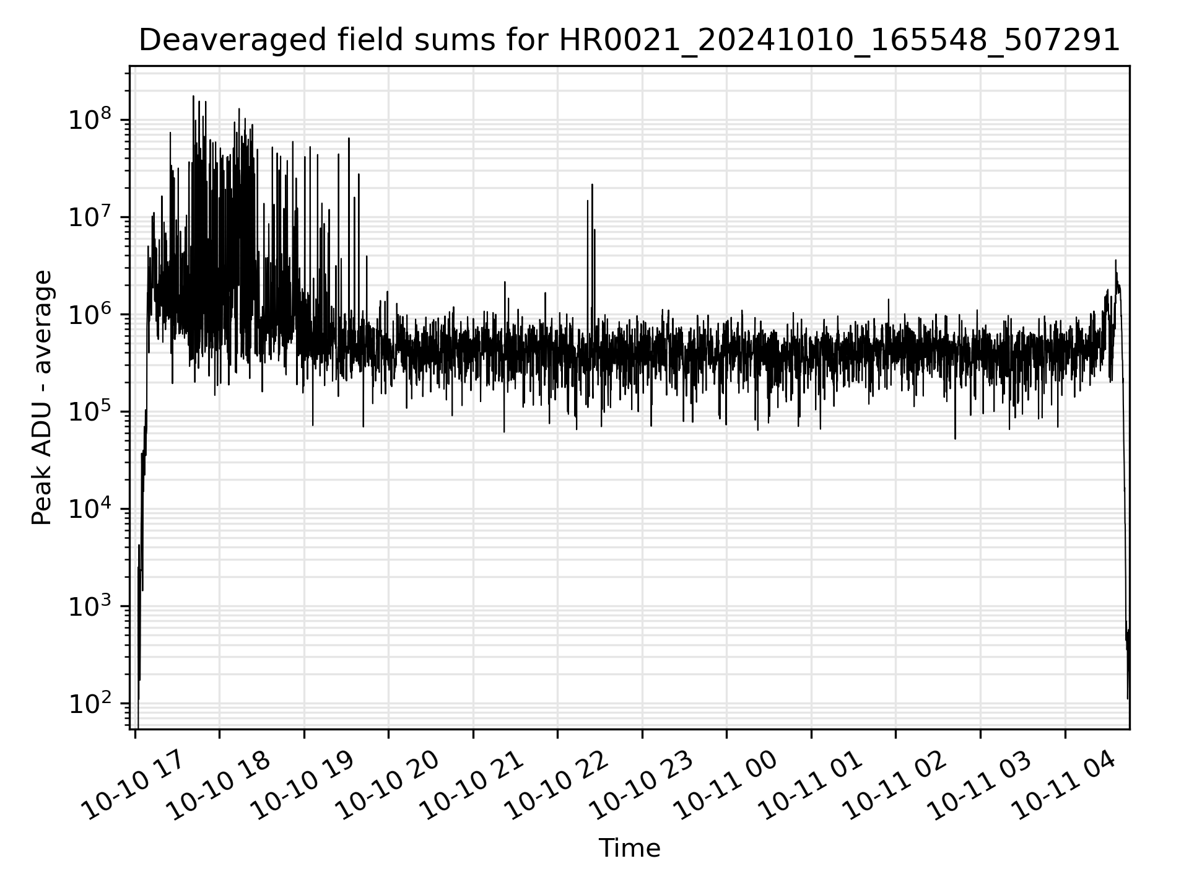Viewport: 1189px width, 892px height.
Task: Click the x-axis tick label '10-11 00'
Action: pos(726,785)
